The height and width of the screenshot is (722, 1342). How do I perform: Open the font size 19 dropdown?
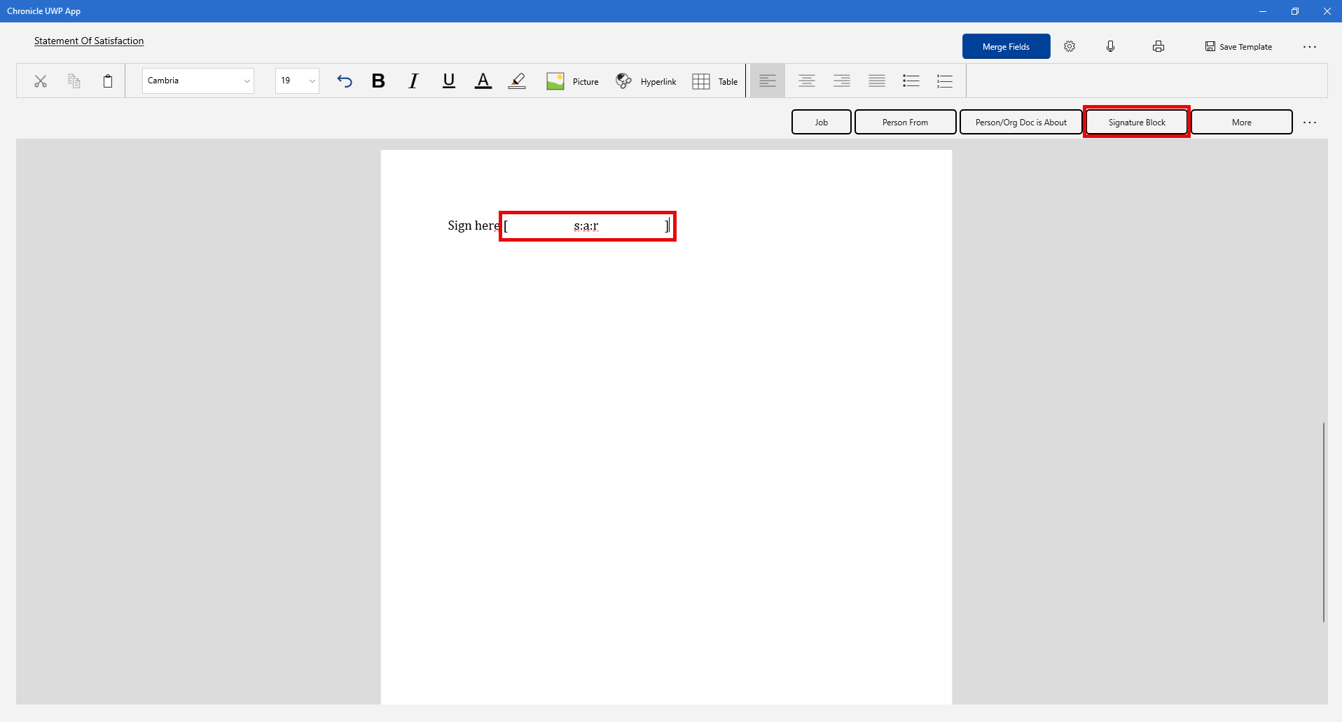pos(297,81)
